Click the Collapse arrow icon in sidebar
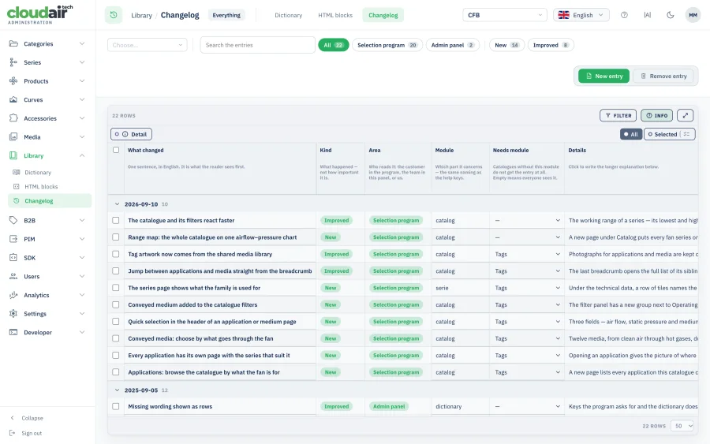 pyautogui.click(x=12, y=418)
